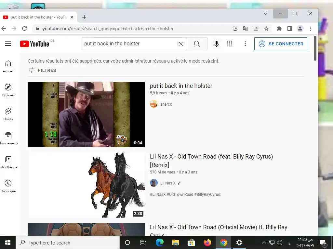This screenshot has width=333, height=249.
Task: Open the notification center icon
Action: (323, 243)
